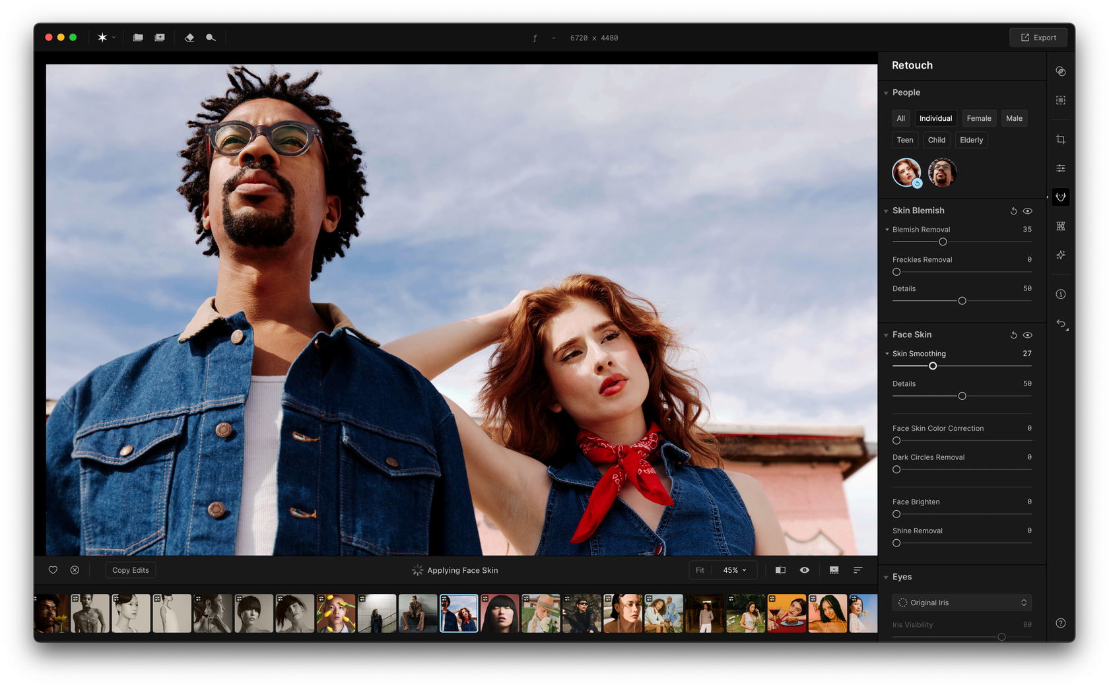
Task: Select the Eraser tool in the toolbar
Action: [x=189, y=38]
